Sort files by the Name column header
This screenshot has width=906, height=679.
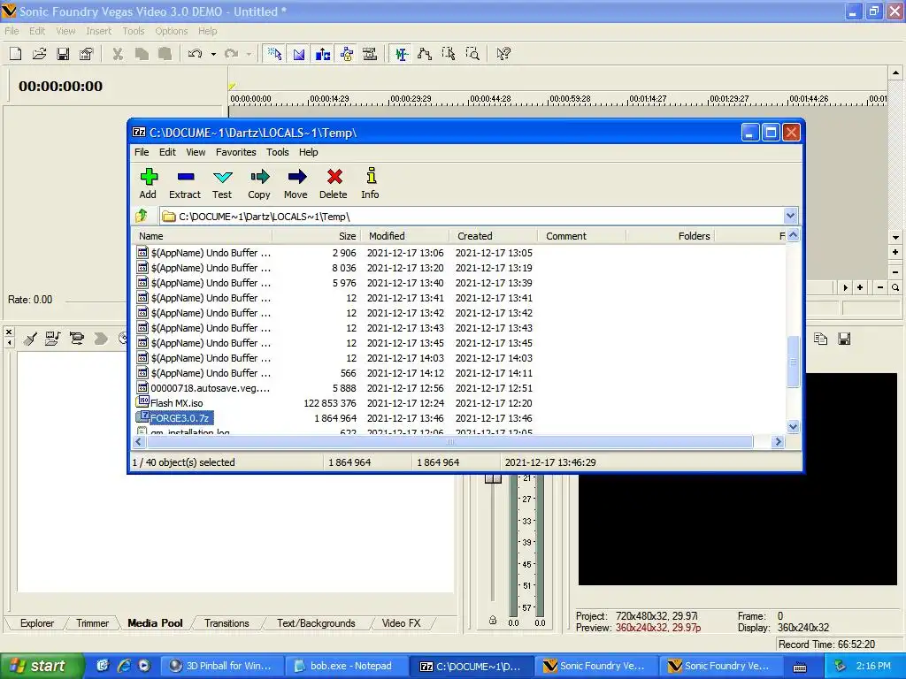click(x=203, y=236)
